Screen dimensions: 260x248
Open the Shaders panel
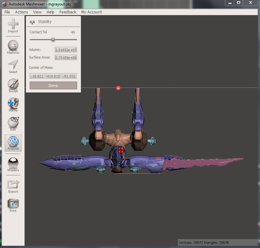(13, 164)
